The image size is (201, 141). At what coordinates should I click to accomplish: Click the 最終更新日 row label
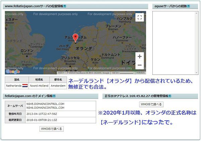pos(15,120)
